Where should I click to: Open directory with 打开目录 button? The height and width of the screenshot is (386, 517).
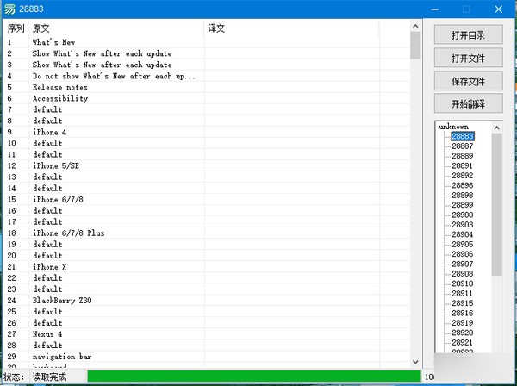pyautogui.click(x=468, y=34)
